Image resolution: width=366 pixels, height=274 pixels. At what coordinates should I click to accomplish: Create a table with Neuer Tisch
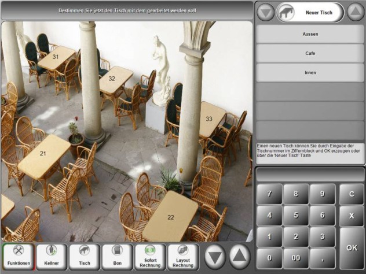[310, 13]
